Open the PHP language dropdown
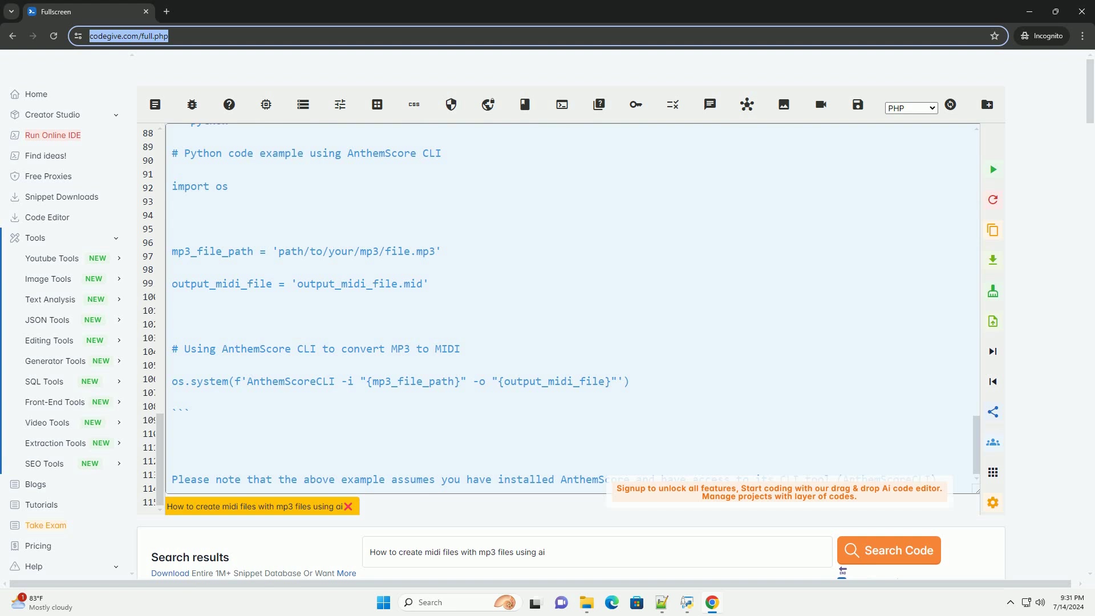The width and height of the screenshot is (1095, 616). (x=911, y=108)
